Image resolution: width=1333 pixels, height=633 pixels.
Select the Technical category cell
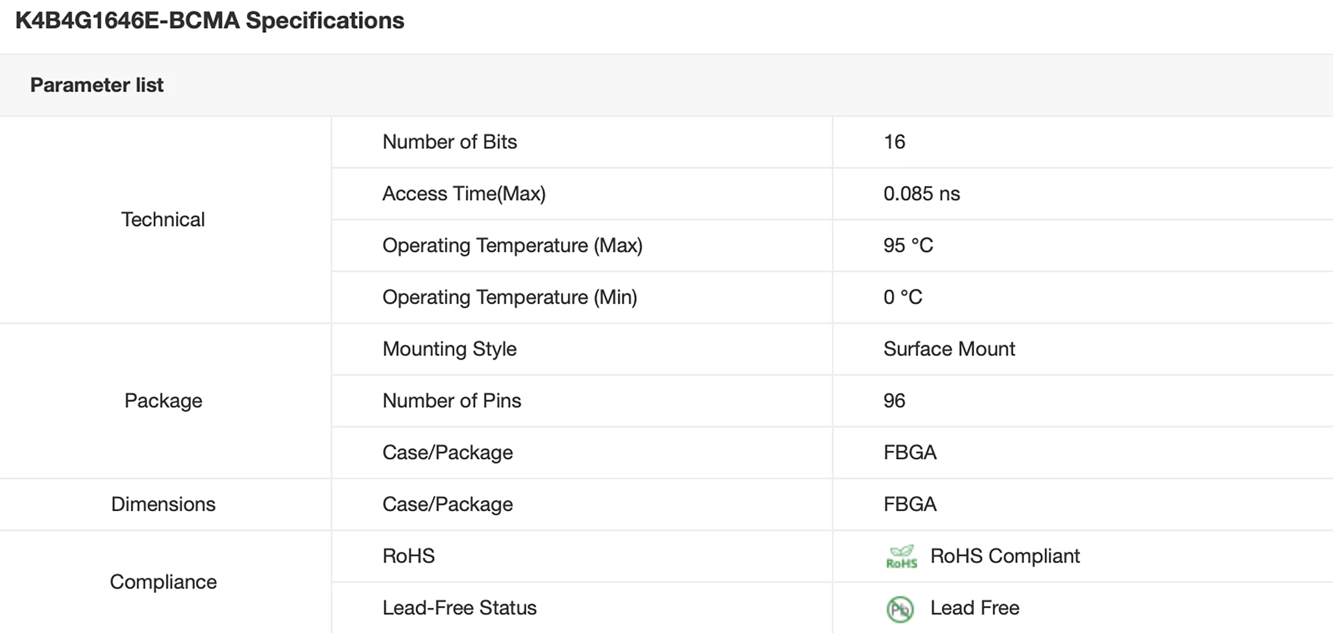(x=163, y=220)
